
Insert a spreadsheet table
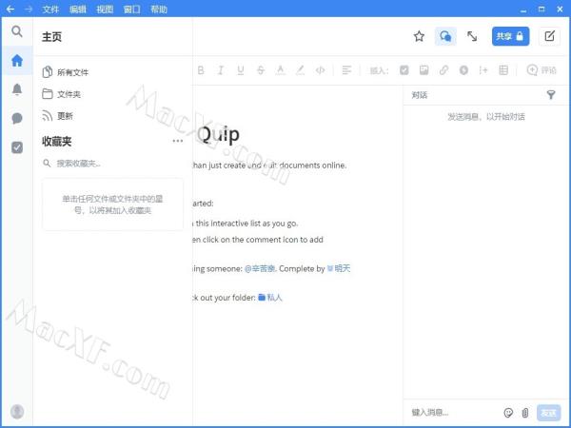pyautogui.click(x=503, y=70)
